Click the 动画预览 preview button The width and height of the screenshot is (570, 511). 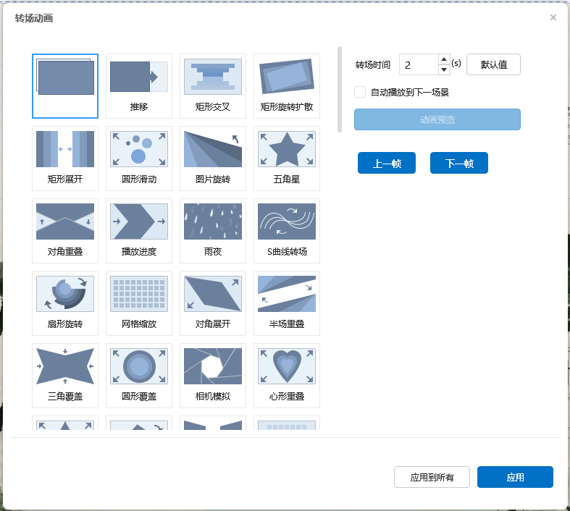point(437,119)
